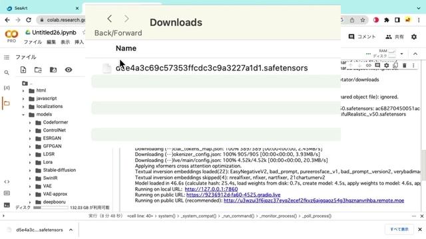
Task: Open download item chevron menu
Action: click(x=71, y=230)
